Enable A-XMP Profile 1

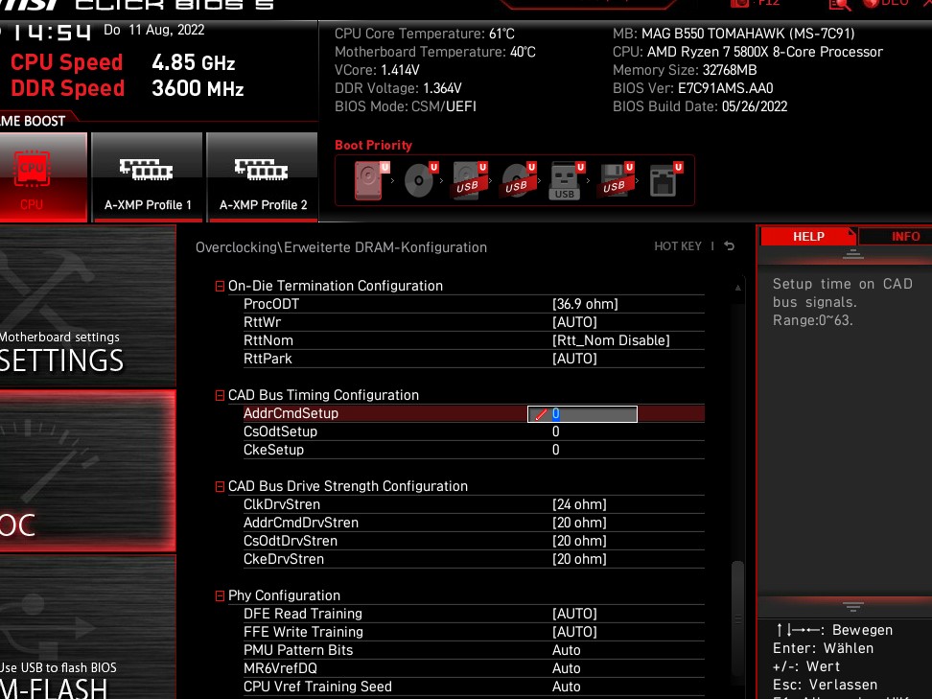148,177
